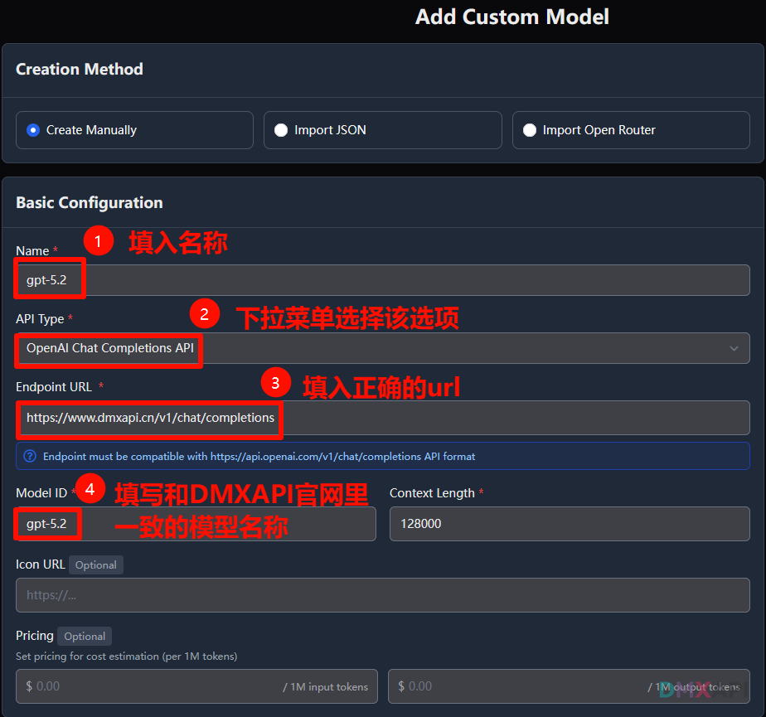Open the API Type dropdown menu
This screenshot has height=717, width=766.
[381, 348]
